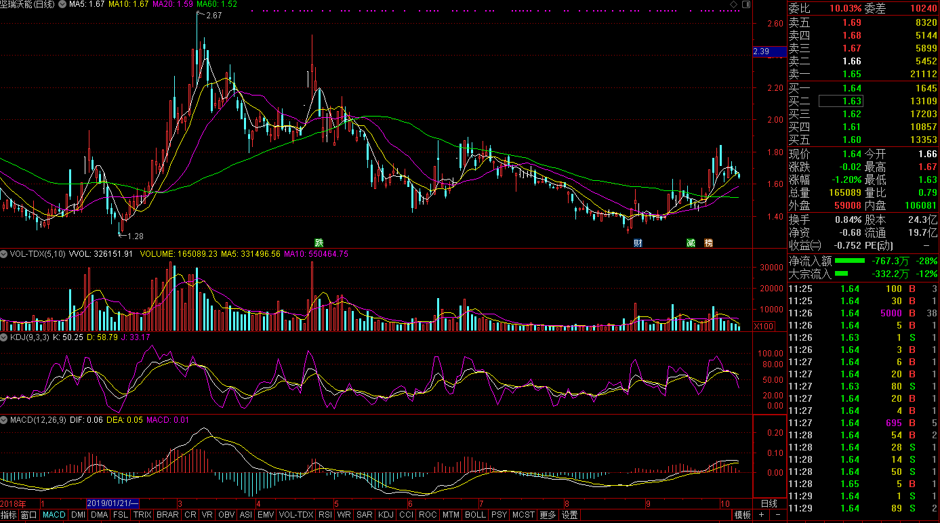
Task: Click the 财 financial marker icon
Action: pyautogui.click(x=638, y=243)
